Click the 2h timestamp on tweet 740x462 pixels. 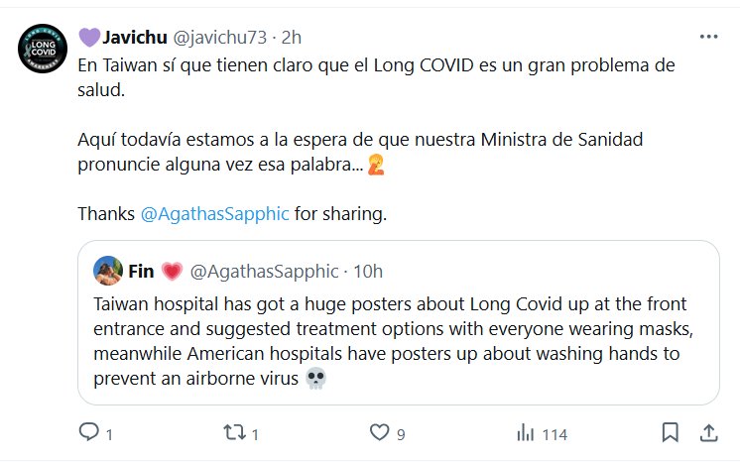[x=292, y=38]
